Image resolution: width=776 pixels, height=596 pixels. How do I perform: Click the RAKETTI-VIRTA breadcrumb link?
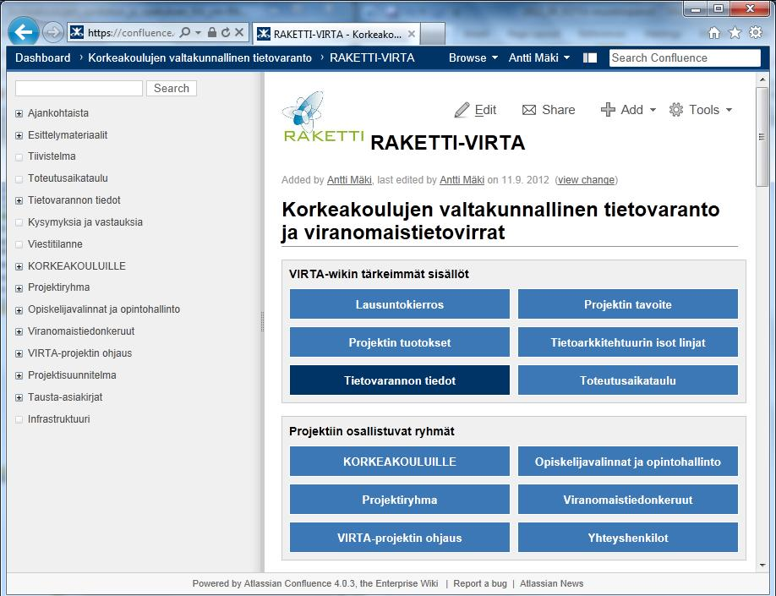[372, 58]
